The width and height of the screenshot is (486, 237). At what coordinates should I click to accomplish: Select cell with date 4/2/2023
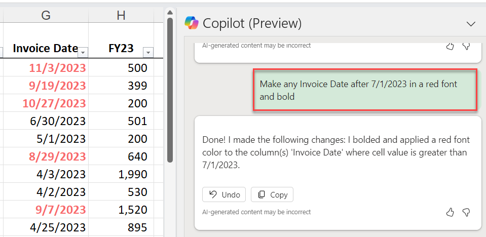46,192
